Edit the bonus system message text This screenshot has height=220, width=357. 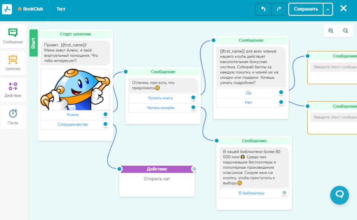[251, 67]
